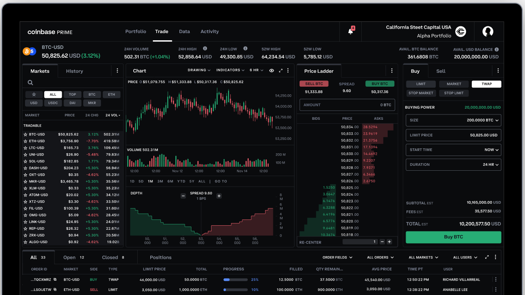Go to the Data tab

click(185, 31)
